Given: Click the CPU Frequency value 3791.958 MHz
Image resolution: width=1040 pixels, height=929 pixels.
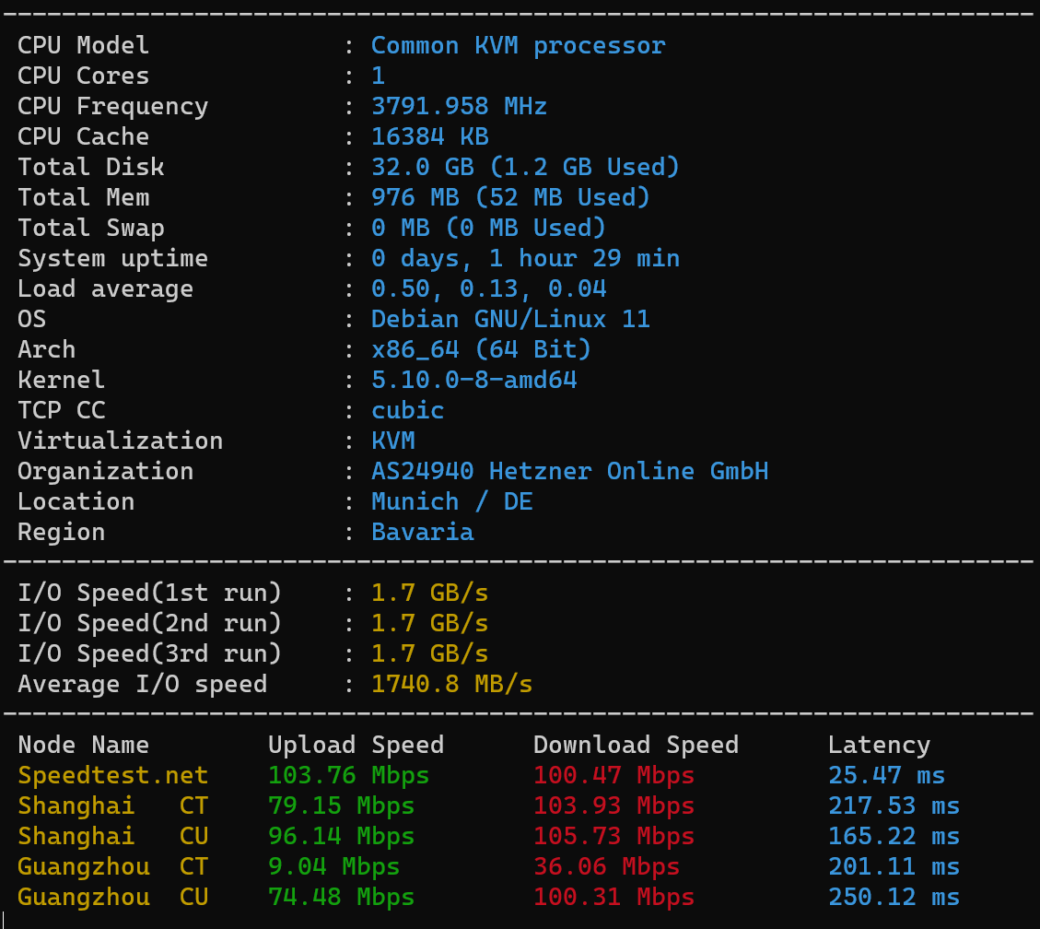Looking at the screenshot, I should pyautogui.click(x=459, y=106).
